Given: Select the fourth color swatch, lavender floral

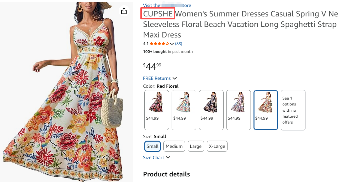Looking at the screenshot, I should [239, 110].
